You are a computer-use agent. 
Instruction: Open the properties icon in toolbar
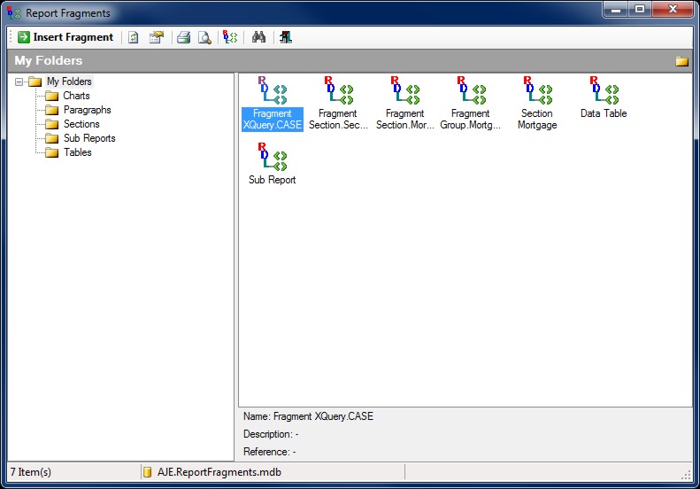click(157, 37)
